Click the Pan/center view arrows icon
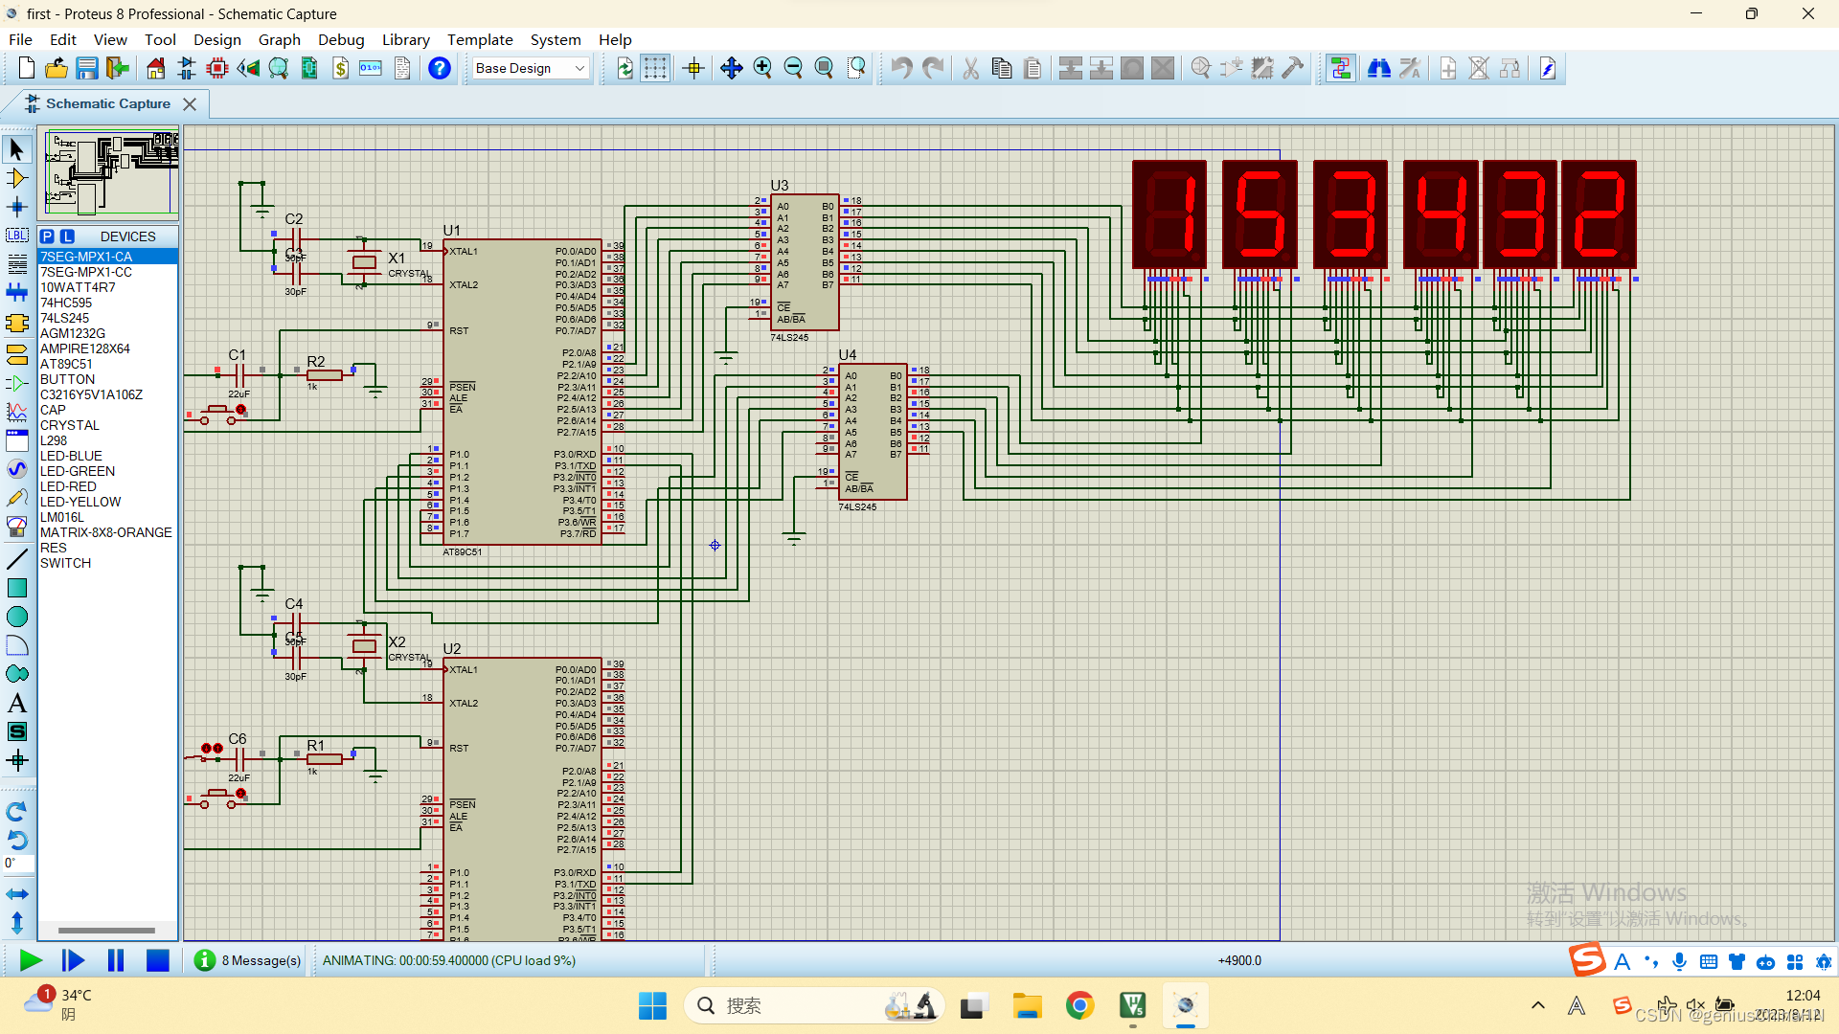1839x1034 pixels. point(732,68)
